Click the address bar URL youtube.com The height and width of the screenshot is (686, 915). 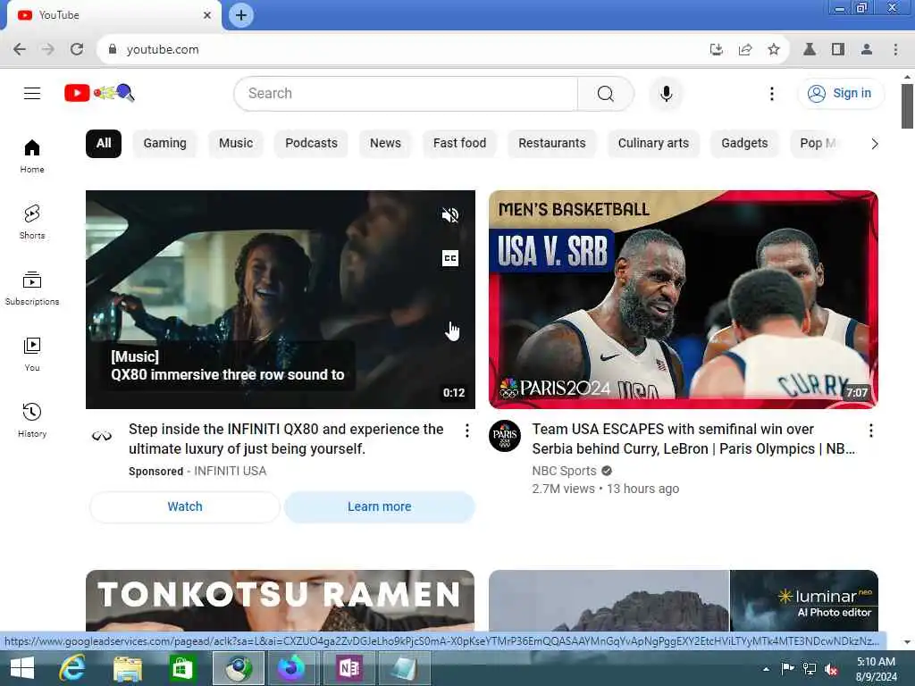163,50
